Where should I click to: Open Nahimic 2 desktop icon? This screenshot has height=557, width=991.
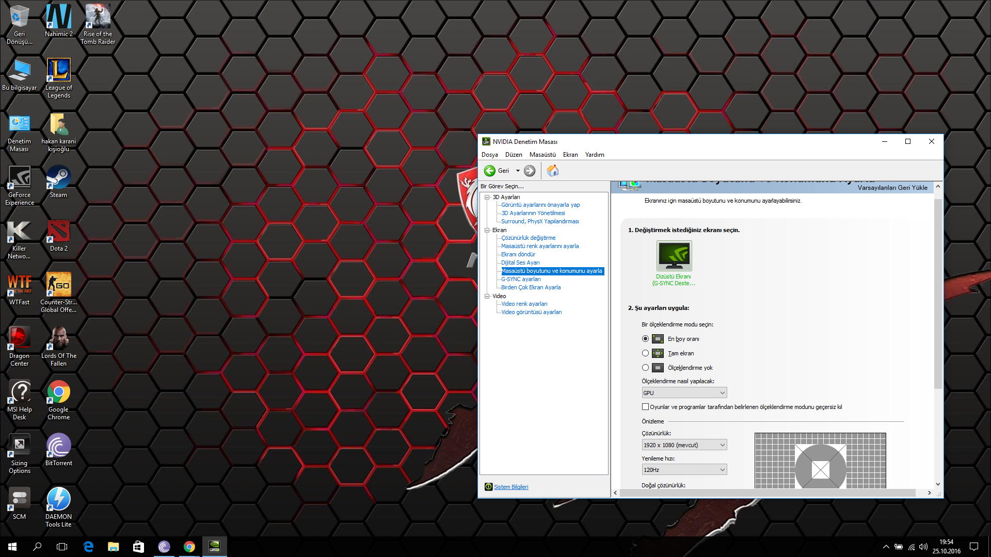coord(58,21)
